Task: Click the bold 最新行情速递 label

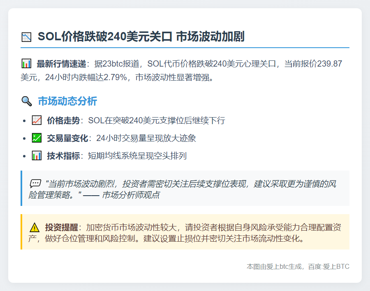Action: [x=62, y=64]
